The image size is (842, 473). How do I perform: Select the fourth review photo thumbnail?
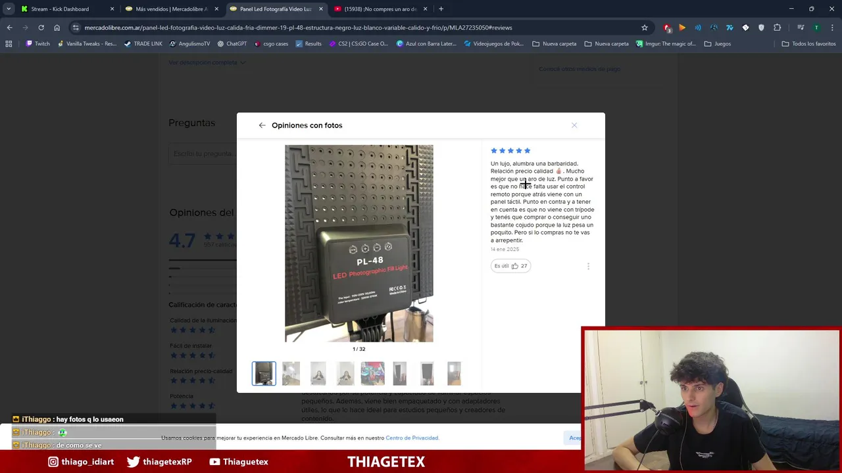click(x=345, y=373)
